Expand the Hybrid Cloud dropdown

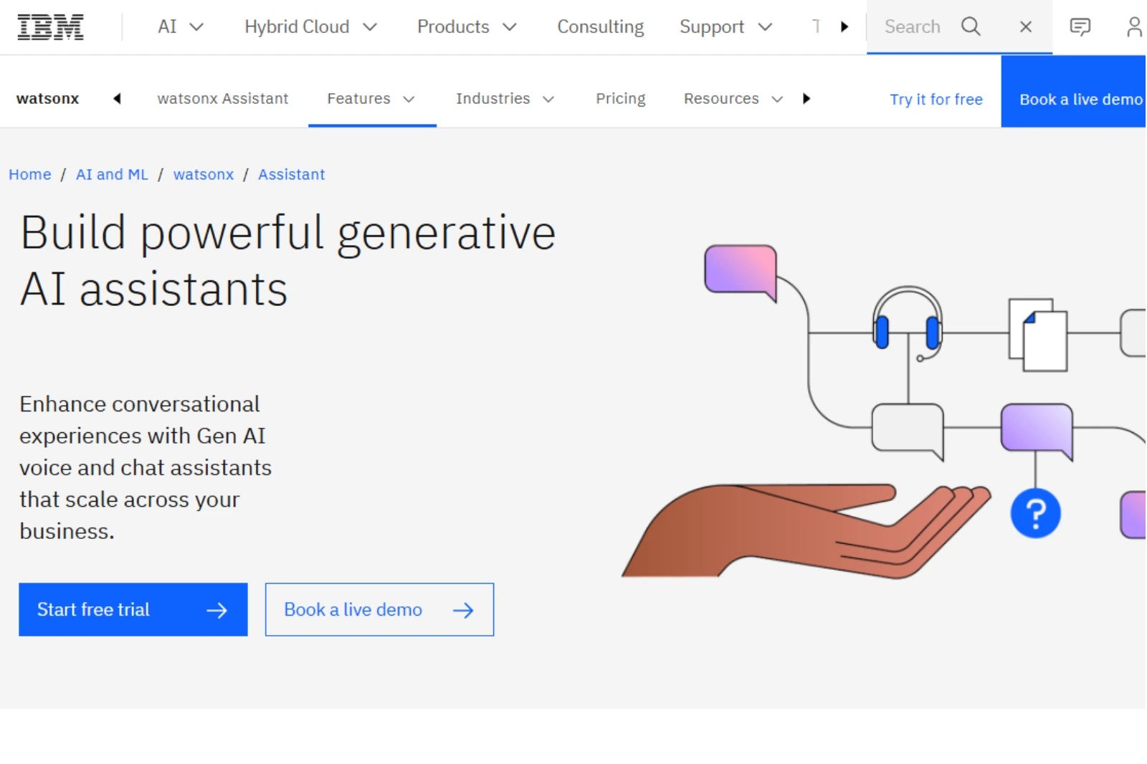pos(310,27)
